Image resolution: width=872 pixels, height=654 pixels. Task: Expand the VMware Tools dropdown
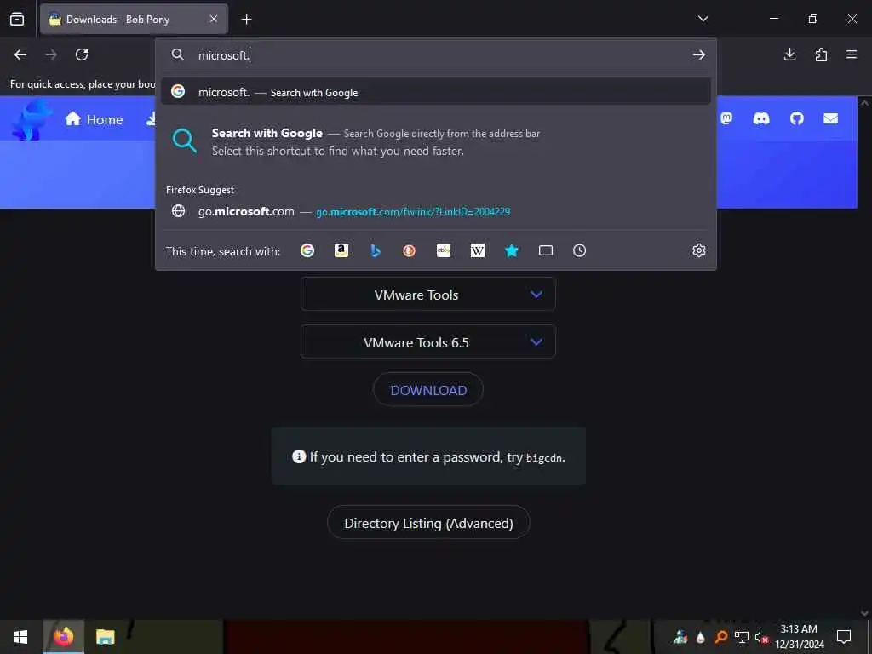tap(428, 294)
